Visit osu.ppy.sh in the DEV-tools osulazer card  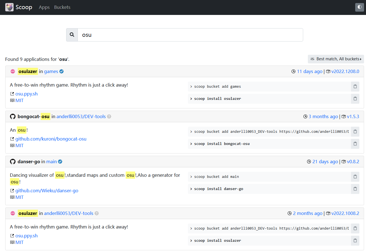click(x=27, y=236)
